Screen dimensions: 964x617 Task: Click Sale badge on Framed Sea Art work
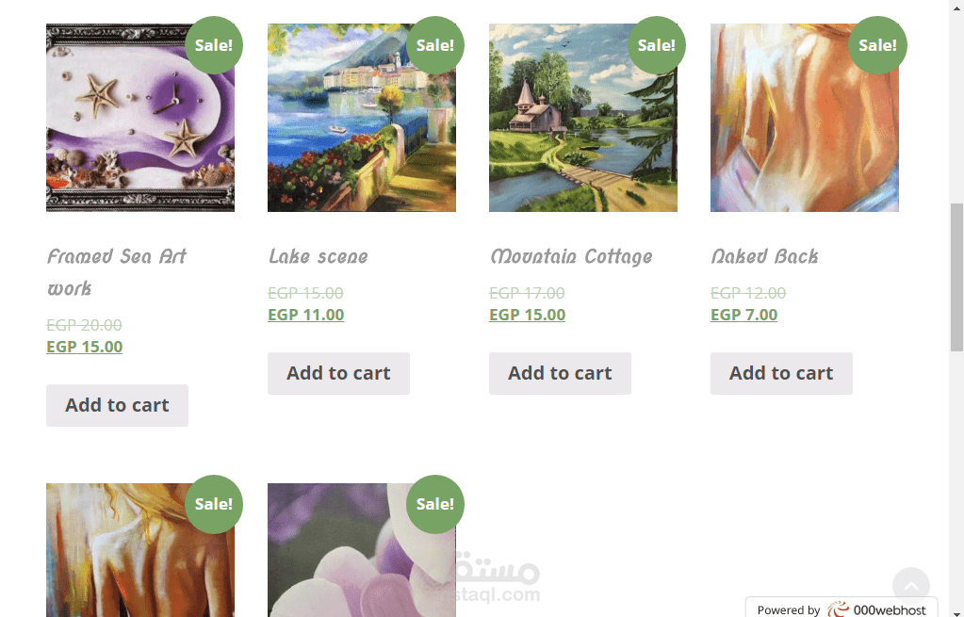(213, 45)
